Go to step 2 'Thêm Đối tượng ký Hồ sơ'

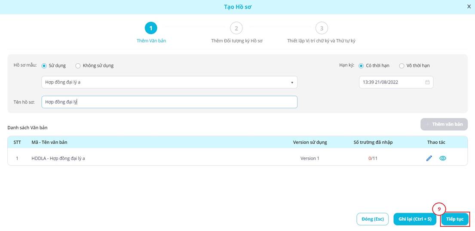point(236,28)
